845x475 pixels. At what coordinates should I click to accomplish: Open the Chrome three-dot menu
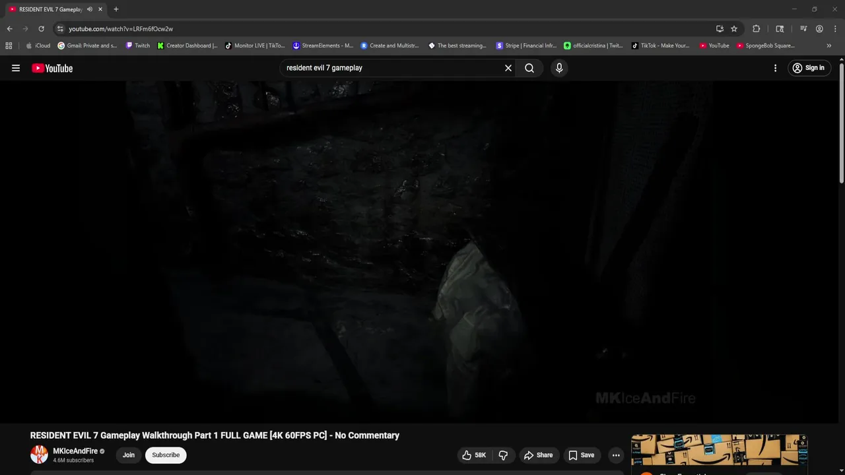click(834, 29)
